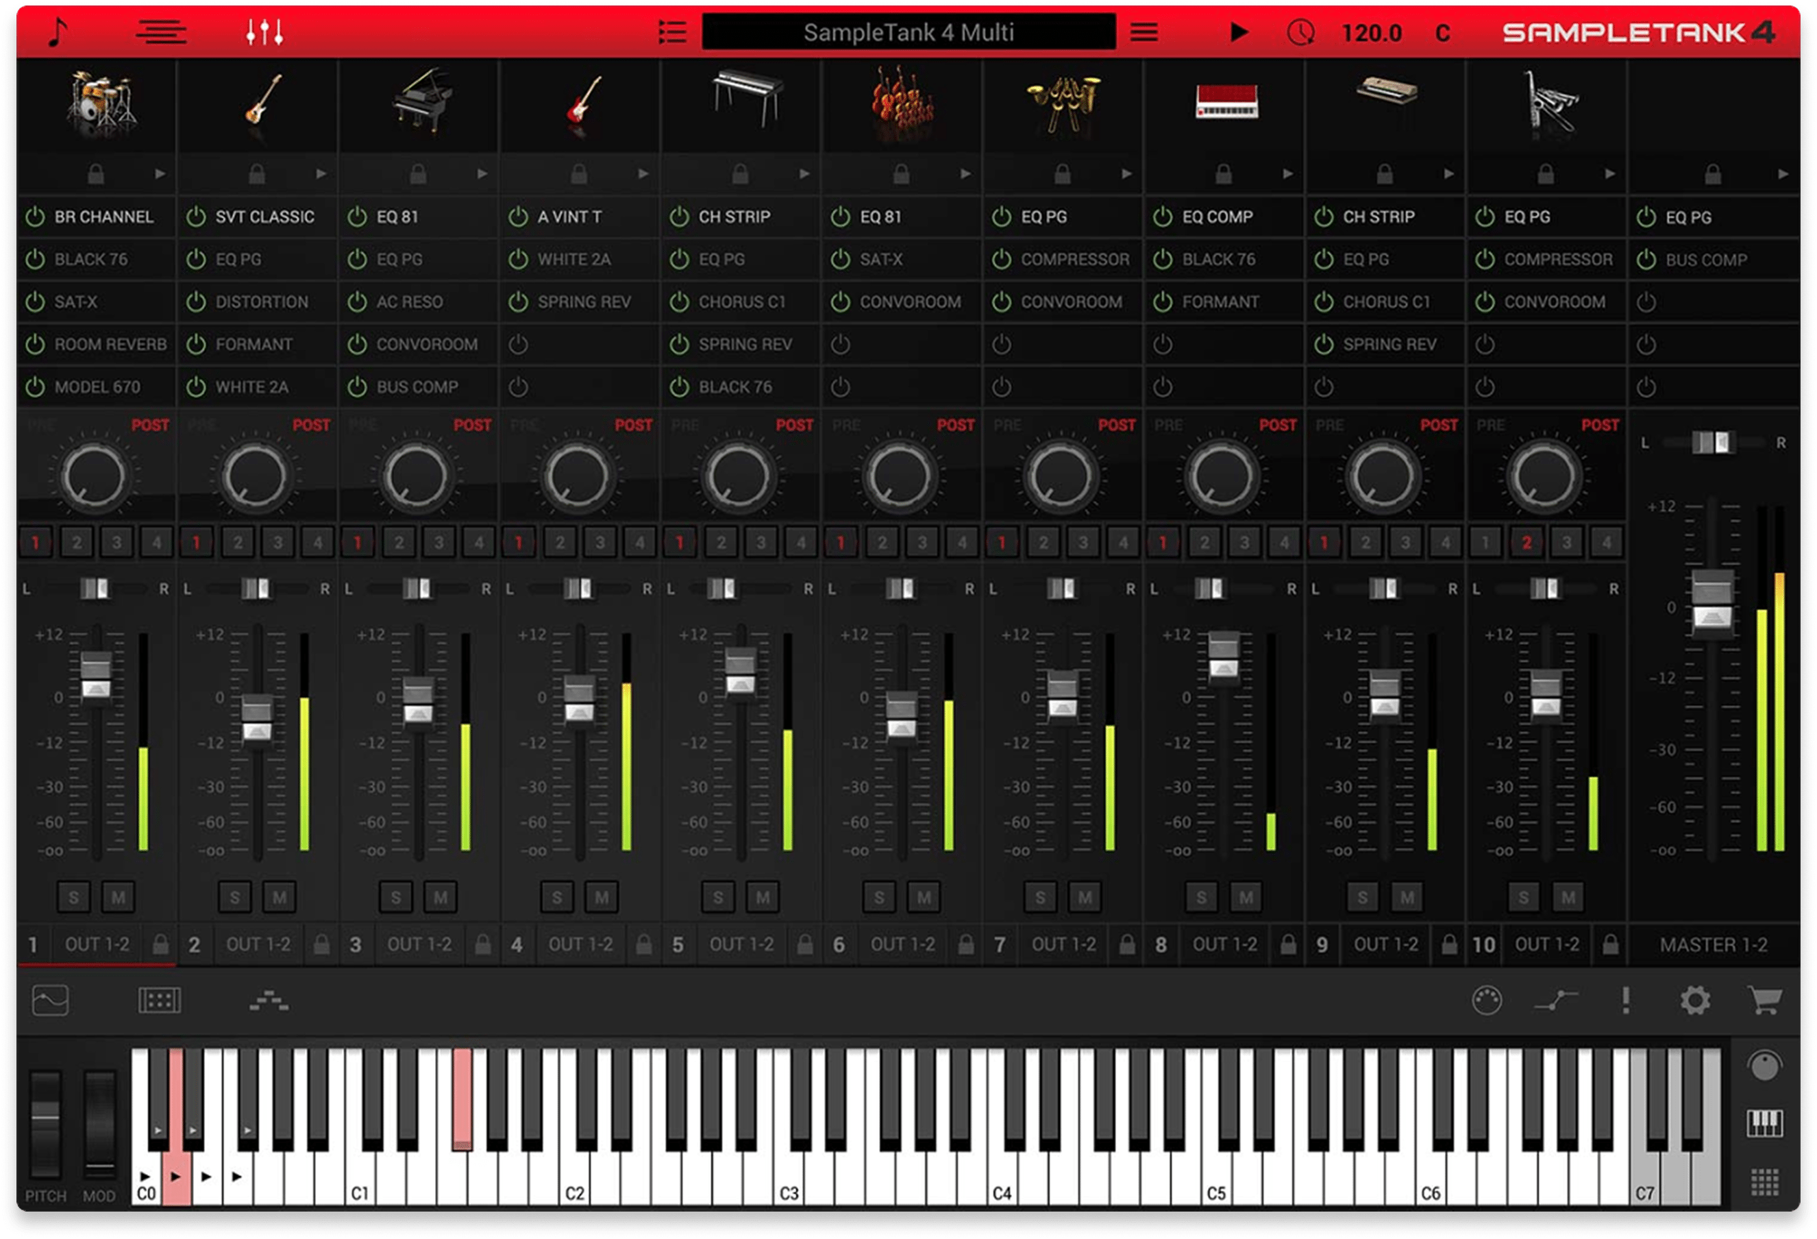Click the metronome clock icon near tempo

(1300, 33)
